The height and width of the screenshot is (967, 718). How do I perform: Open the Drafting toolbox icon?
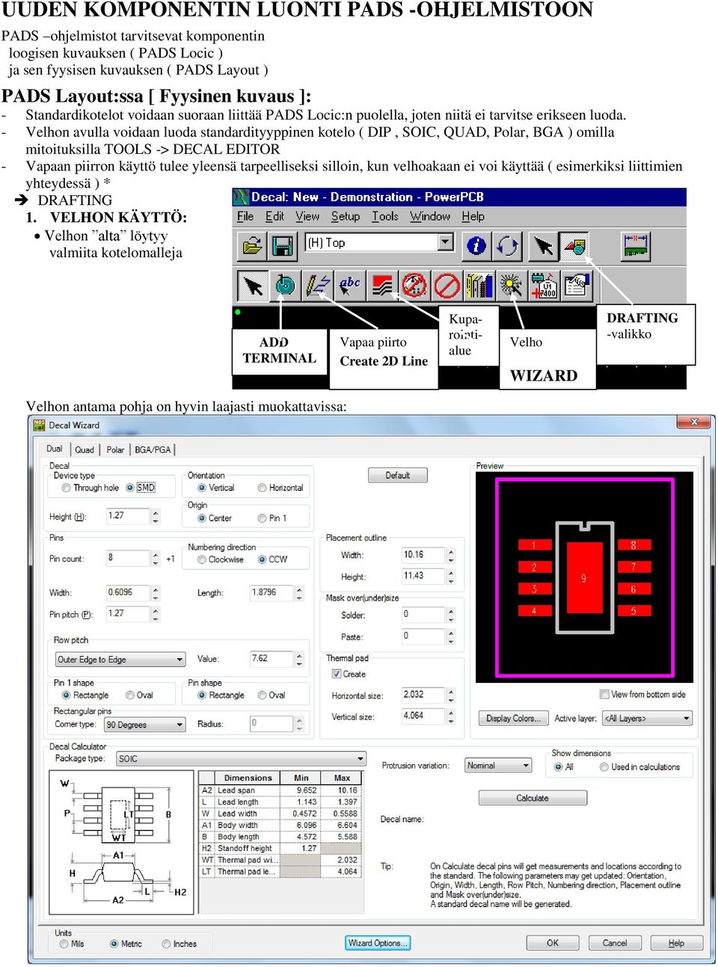click(575, 245)
